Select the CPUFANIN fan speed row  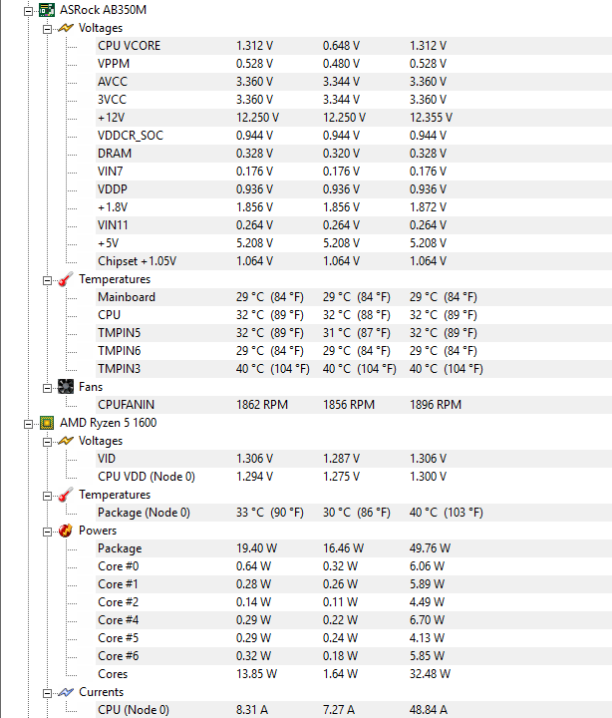[x=354, y=405]
